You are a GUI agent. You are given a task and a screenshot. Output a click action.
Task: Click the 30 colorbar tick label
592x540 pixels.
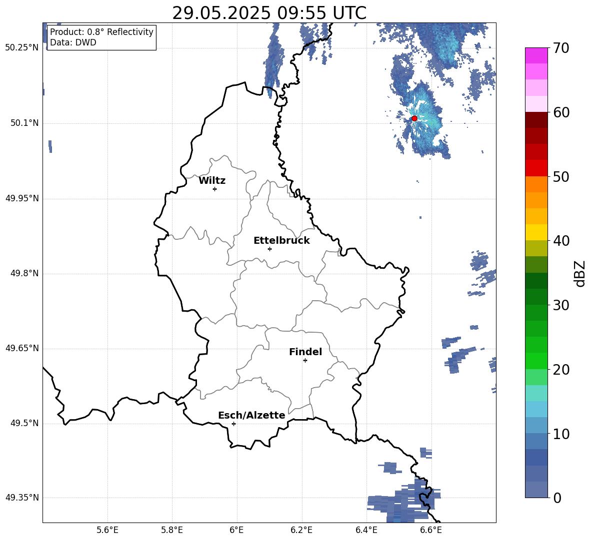(561, 305)
